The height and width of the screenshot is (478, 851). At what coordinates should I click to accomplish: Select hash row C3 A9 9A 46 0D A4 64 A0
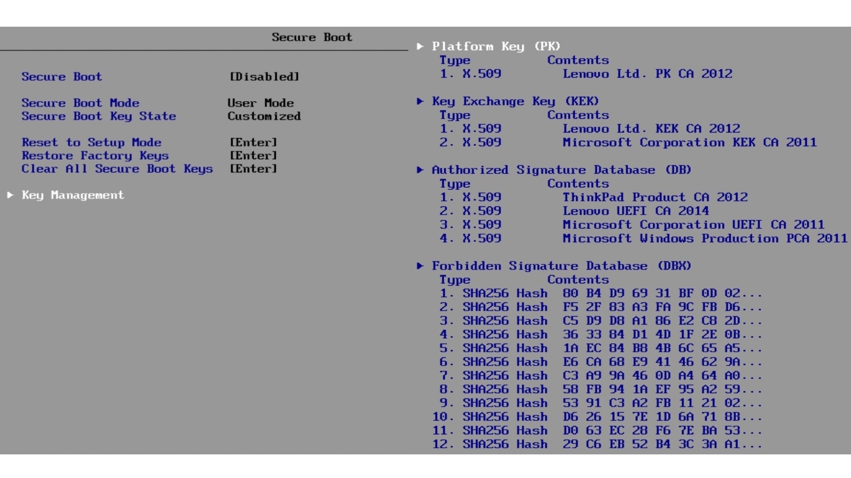[601, 376]
